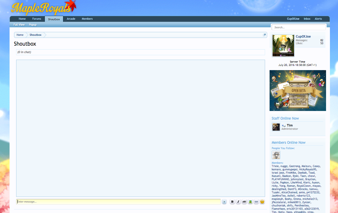This screenshot has width=338, height=213.
Task: Open the Inbox menu
Action: coord(307,19)
